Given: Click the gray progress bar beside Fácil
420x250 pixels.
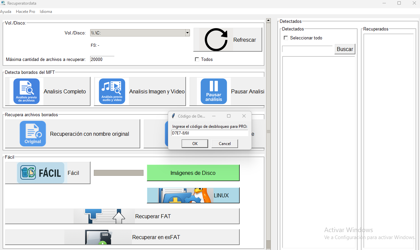Looking at the screenshot, I should (119, 173).
